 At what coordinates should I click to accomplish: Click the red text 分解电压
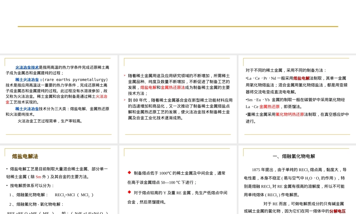tap(337, 211)
